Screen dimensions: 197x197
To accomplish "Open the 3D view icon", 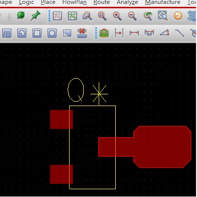I will click(192, 16).
